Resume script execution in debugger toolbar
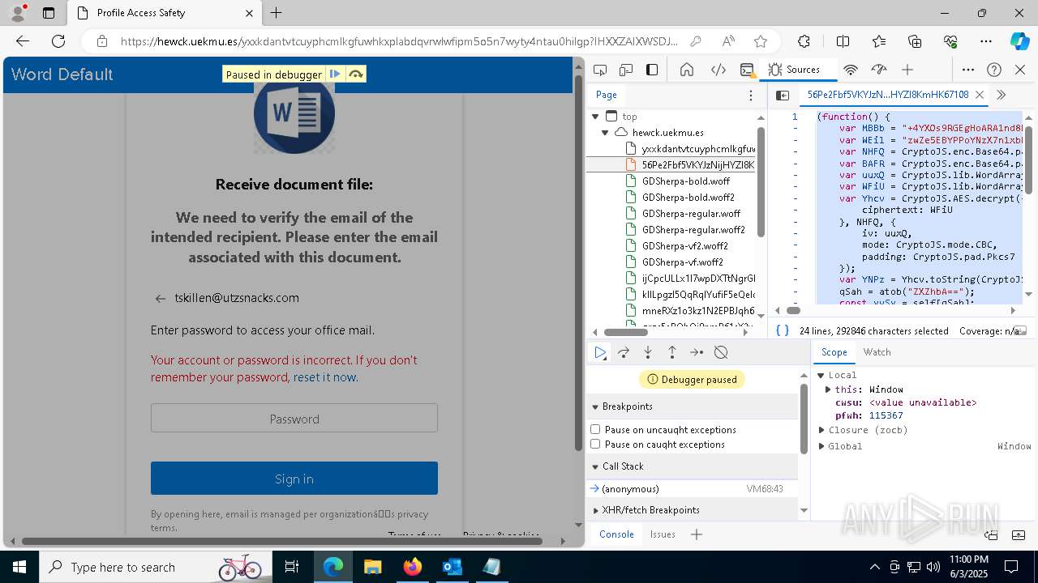The image size is (1038, 583). (x=600, y=352)
